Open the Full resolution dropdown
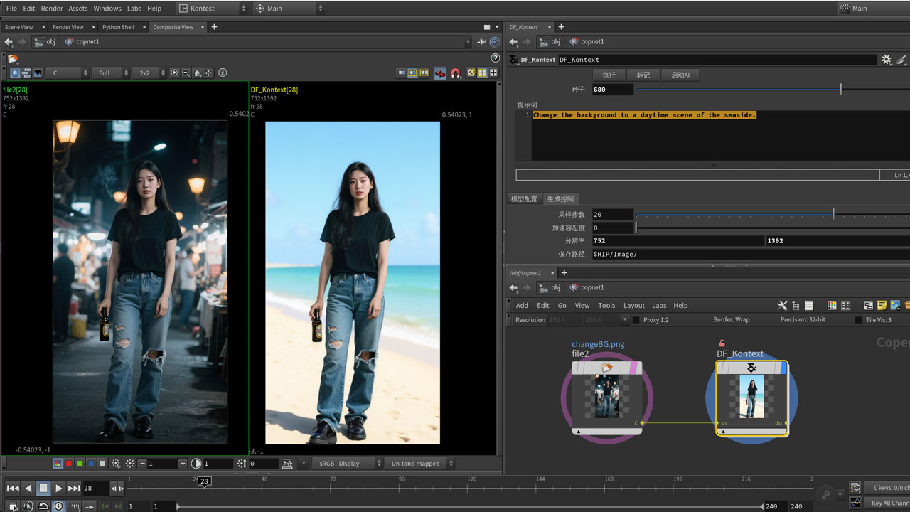910x512 pixels. coord(110,73)
